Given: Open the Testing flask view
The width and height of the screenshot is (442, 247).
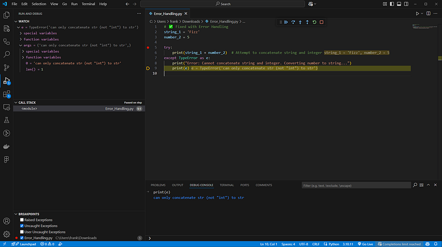Looking at the screenshot, I should 7,120.
